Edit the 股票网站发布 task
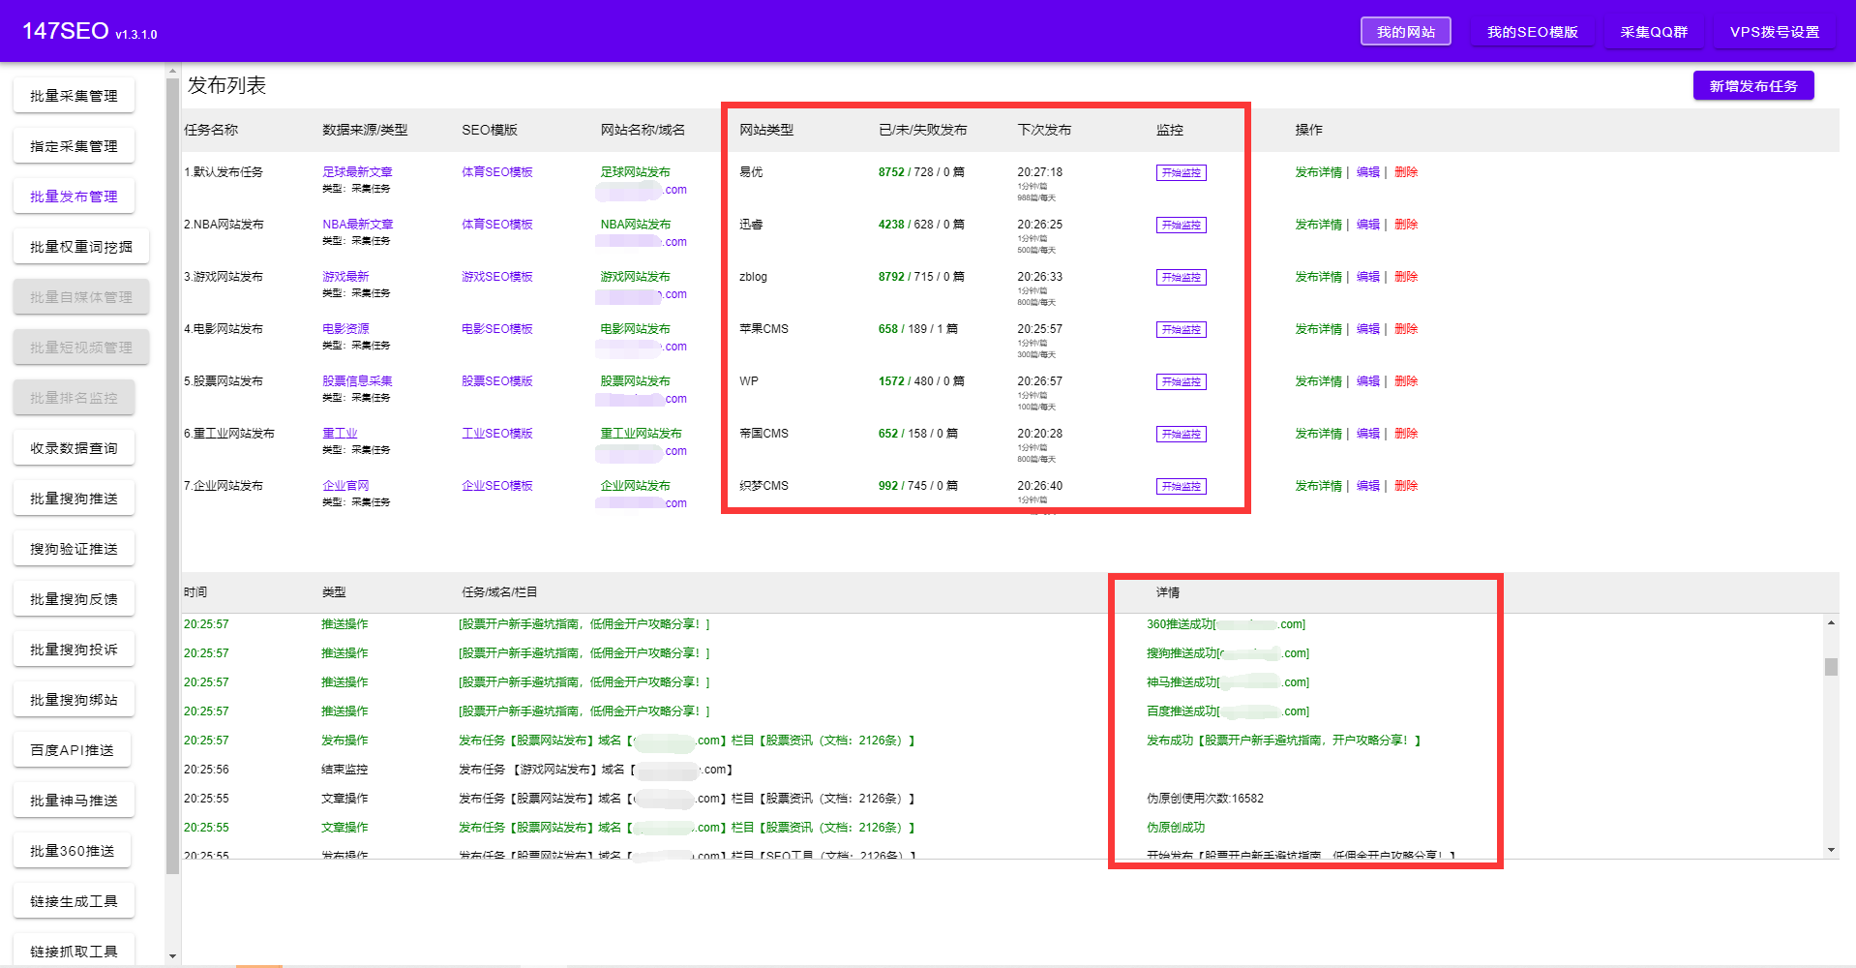 1367,381
